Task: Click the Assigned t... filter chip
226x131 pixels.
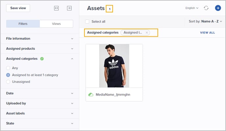Action: point(135,33)
